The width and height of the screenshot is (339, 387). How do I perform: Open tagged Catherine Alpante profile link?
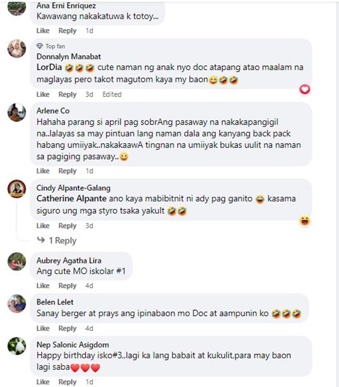pyautogui.click(x=71, y=198)
